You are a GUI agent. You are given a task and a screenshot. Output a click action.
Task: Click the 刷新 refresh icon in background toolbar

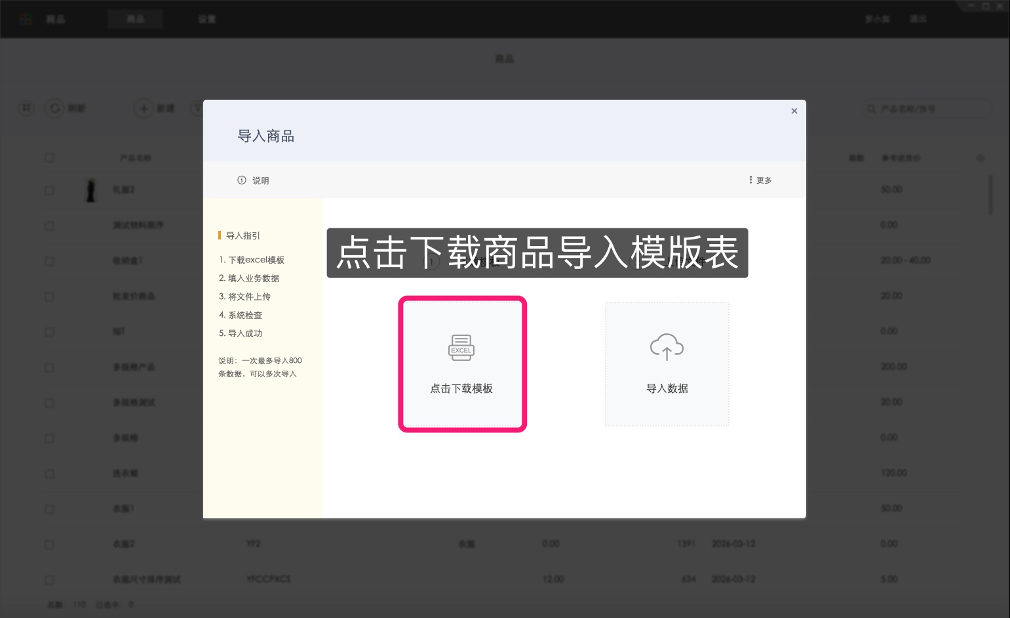(55, 108)
